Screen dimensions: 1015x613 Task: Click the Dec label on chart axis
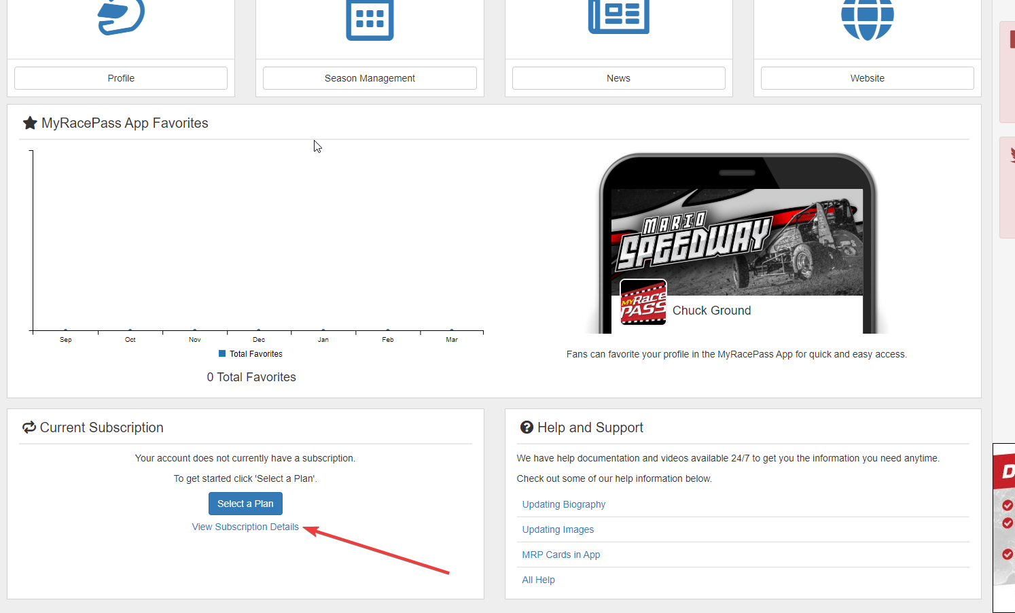259,340
